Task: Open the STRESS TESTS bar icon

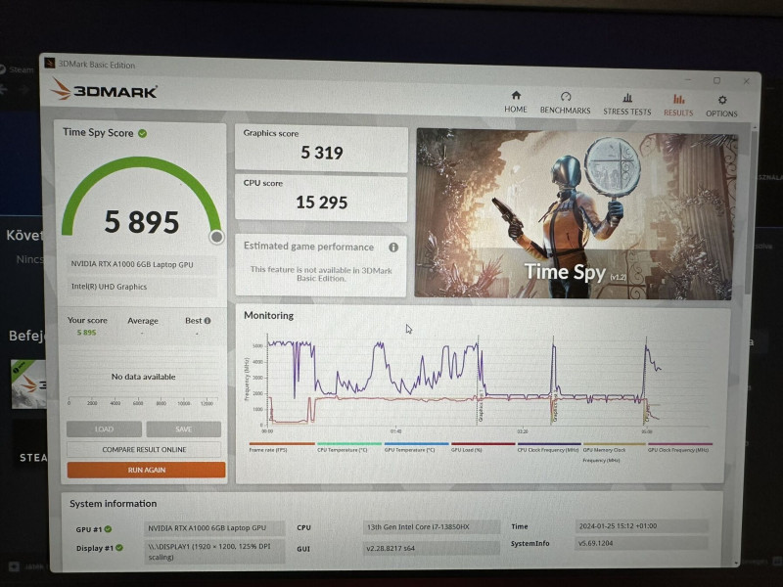Action: pos(627,97)
